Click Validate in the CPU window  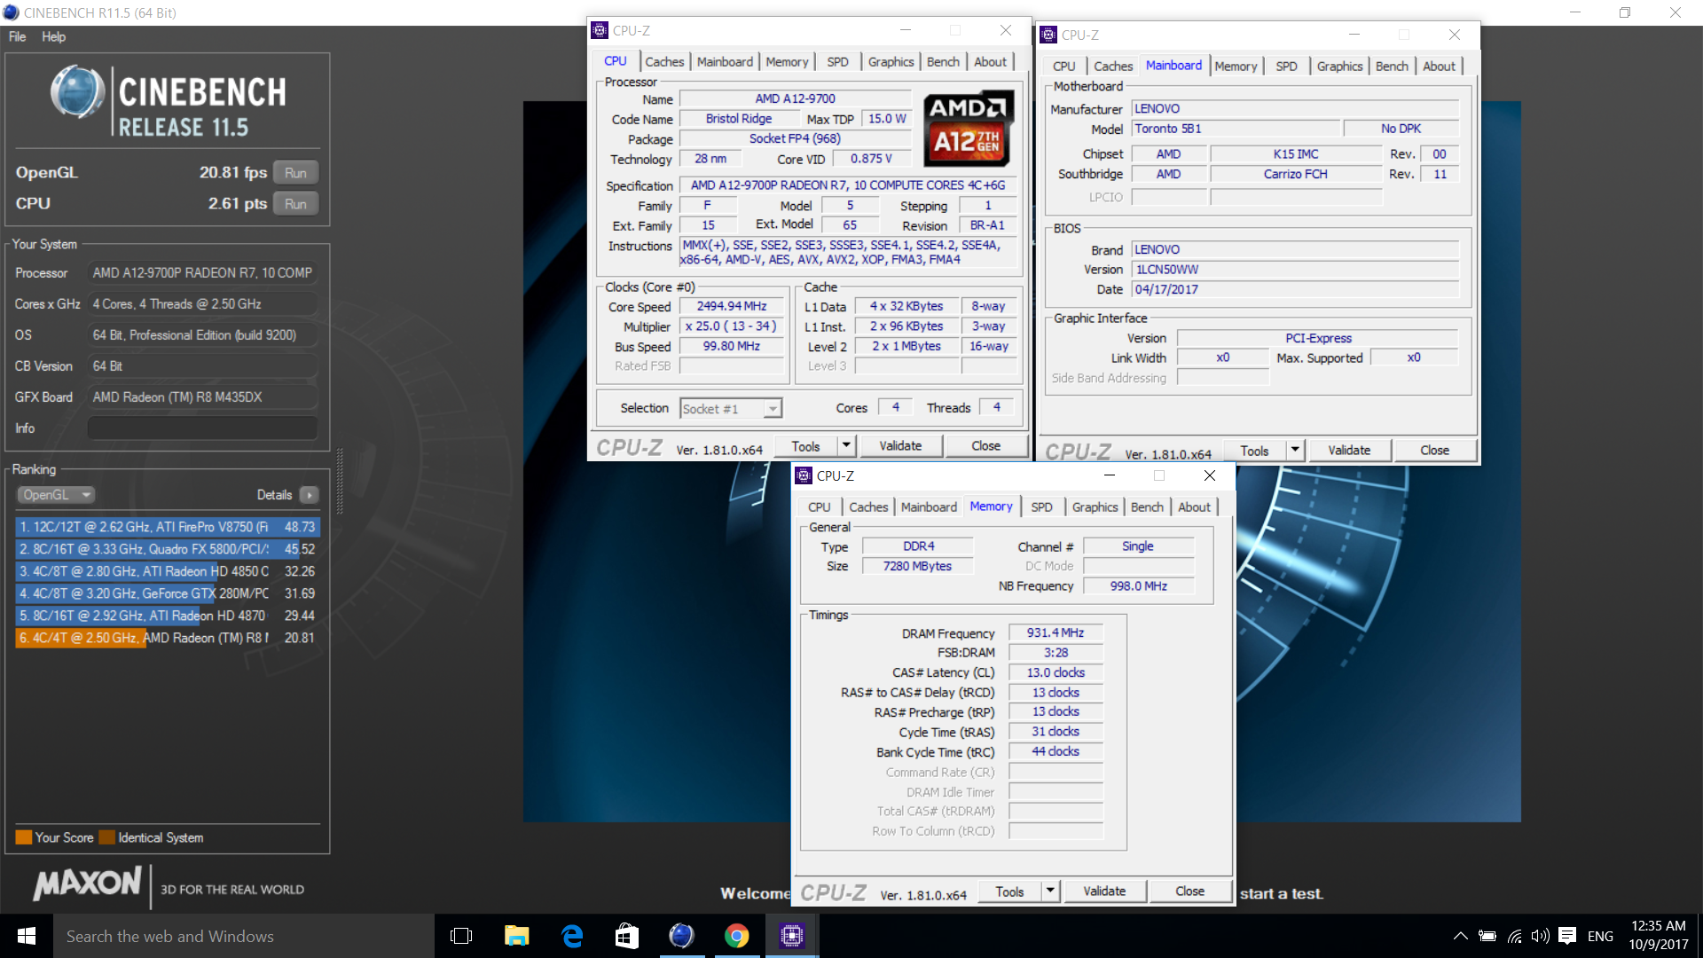(900, 445)
